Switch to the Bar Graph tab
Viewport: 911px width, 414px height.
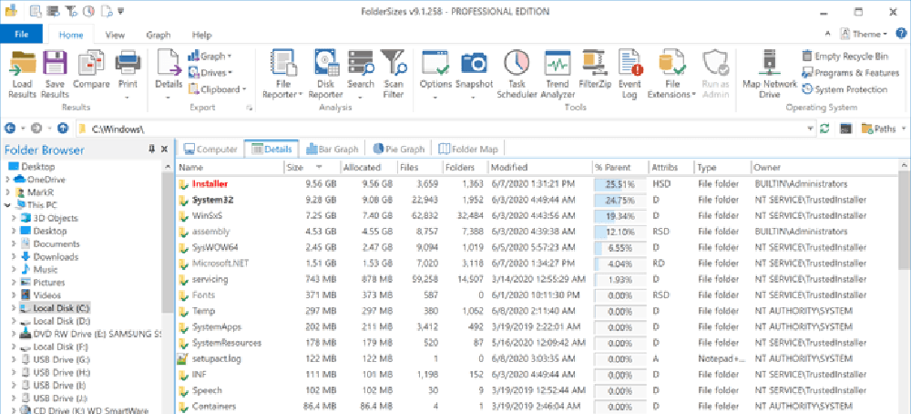332,150
